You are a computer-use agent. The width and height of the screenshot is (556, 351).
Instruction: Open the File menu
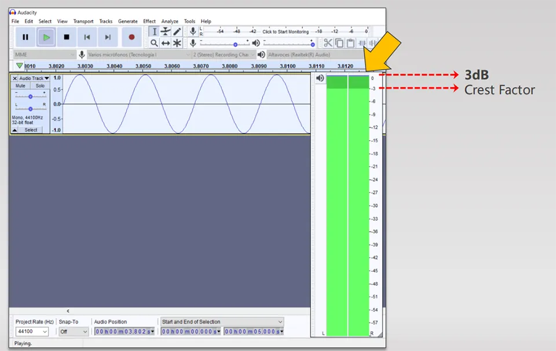[x=15, y=21]
